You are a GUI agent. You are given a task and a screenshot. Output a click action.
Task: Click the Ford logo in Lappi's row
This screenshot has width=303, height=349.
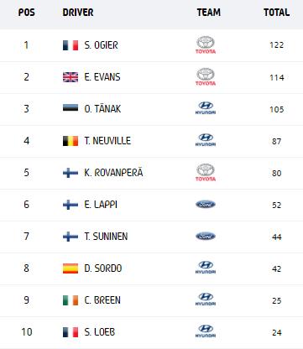coord(206,205)
